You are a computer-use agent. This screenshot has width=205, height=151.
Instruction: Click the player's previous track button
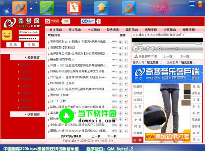point(148,49)
